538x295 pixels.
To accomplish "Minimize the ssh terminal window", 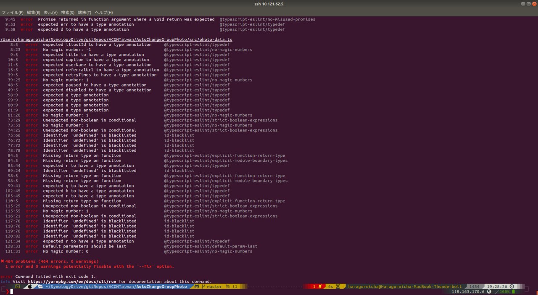I will 523,3.
